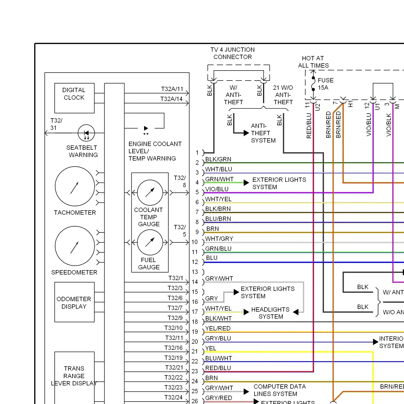Click the BLU/WHT wire label at pin 22
Viewport: 404px width, 404px height.
point(219,358)
